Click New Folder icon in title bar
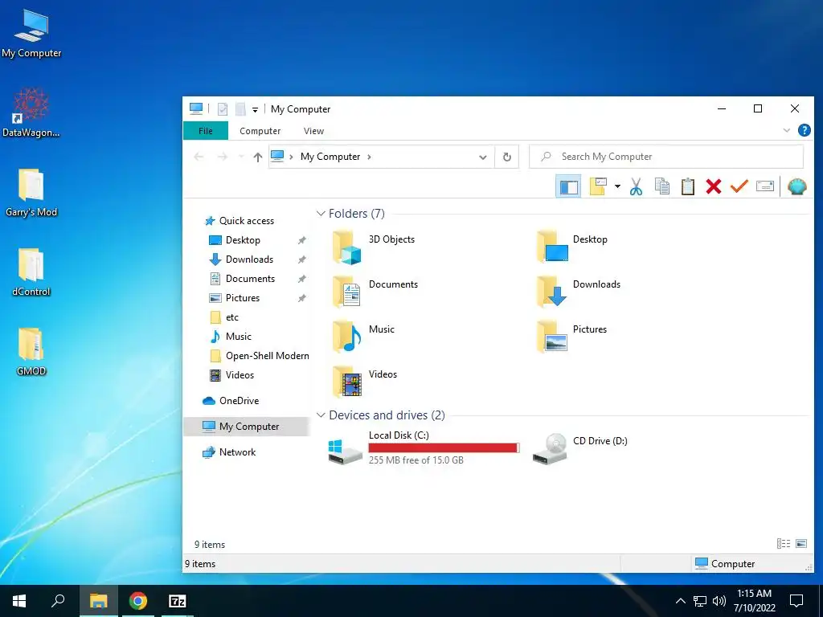This screenshot has height=617, width=823. coord(240,109)
